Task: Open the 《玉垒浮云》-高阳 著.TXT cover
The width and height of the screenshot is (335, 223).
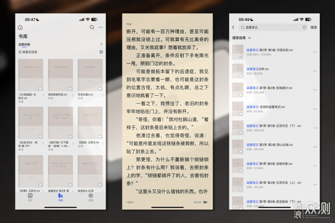Action: (31, 123)
